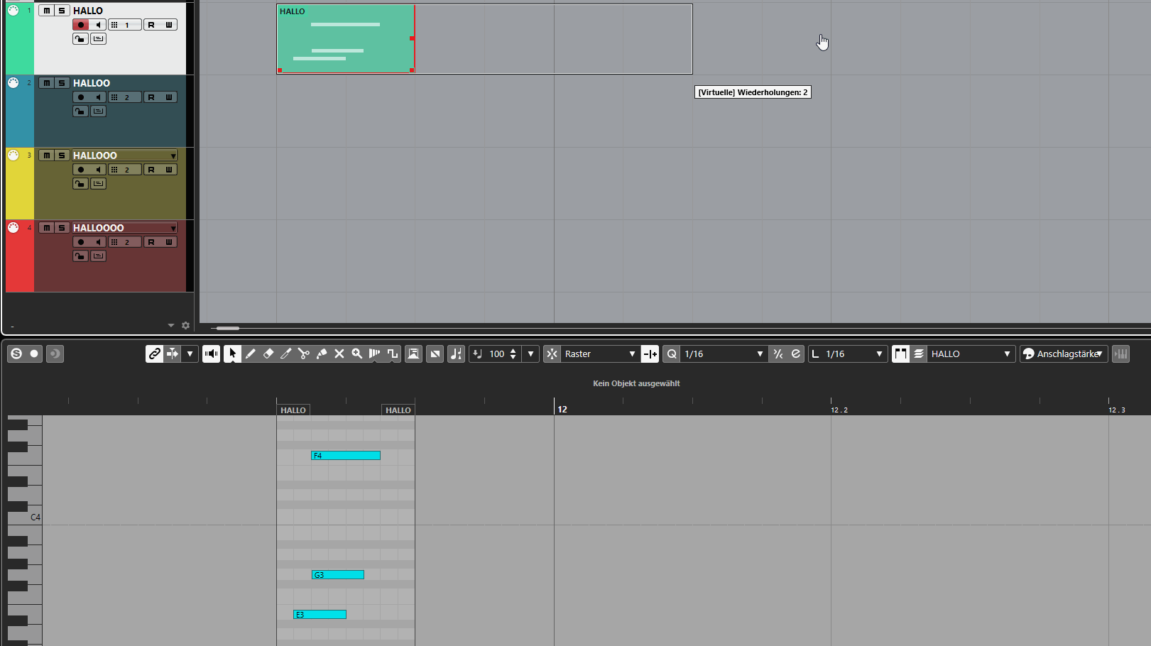Screen dimensions: 1151x646
Task: Select the Object Selection arrow tool
Action: tap(232, 354)
